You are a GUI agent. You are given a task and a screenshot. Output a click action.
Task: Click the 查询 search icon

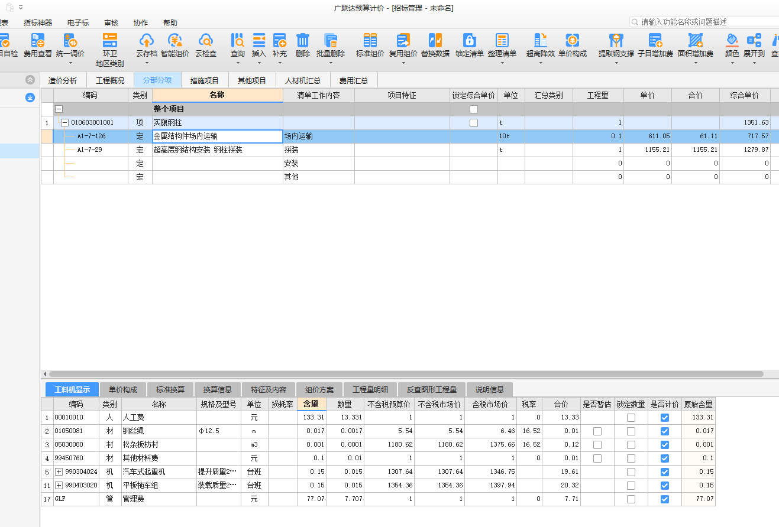coord(238,40)
